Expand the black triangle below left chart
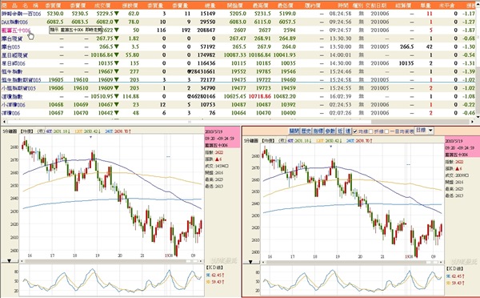Viewport: 480px width, 298px height. pos(9,261)
